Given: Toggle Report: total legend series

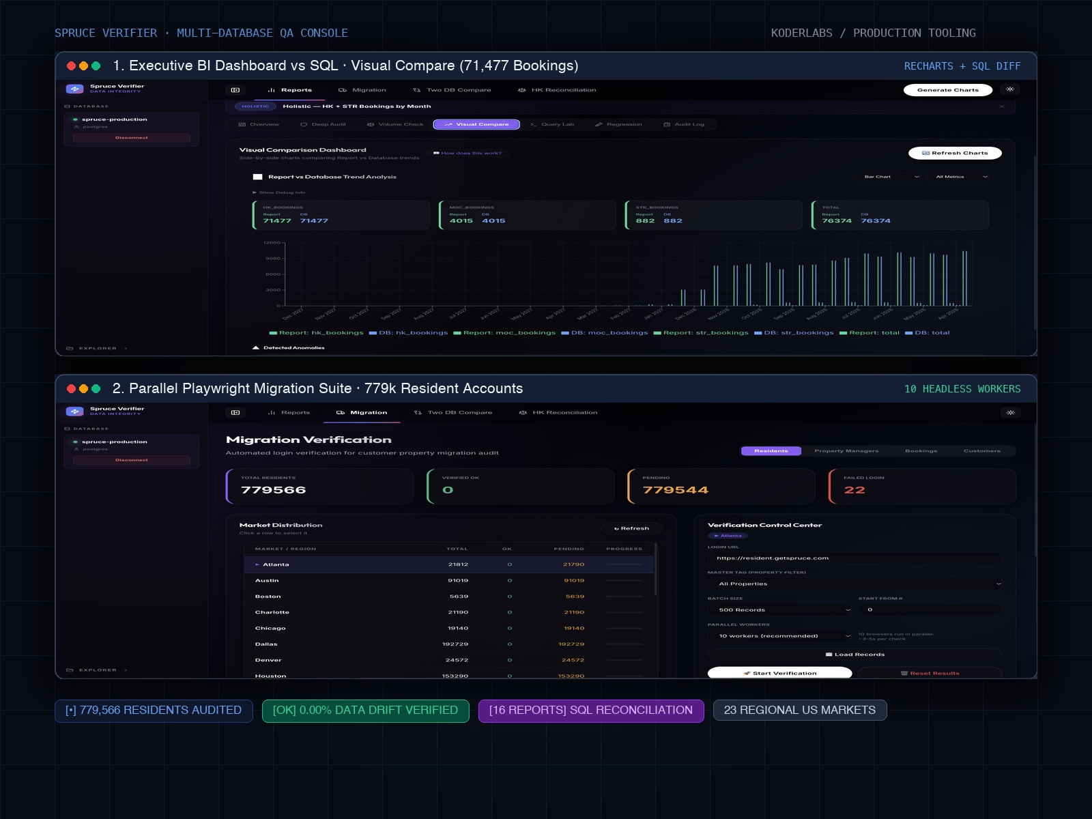Looking at the screenshot, I should pyautogui.click(x=869, y=333).
